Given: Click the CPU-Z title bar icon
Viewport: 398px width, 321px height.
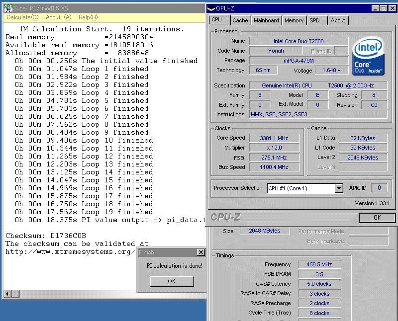Looking at the screenshot, I should [x=211, y=8].
